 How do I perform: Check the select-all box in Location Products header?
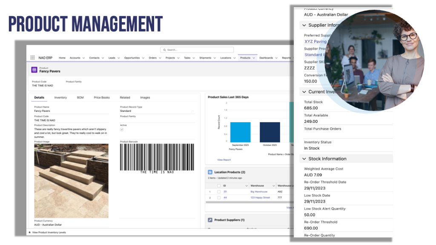219,186
